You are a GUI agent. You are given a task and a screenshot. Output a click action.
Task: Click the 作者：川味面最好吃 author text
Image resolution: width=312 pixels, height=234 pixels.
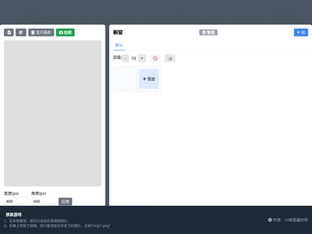tap(290, 220)
